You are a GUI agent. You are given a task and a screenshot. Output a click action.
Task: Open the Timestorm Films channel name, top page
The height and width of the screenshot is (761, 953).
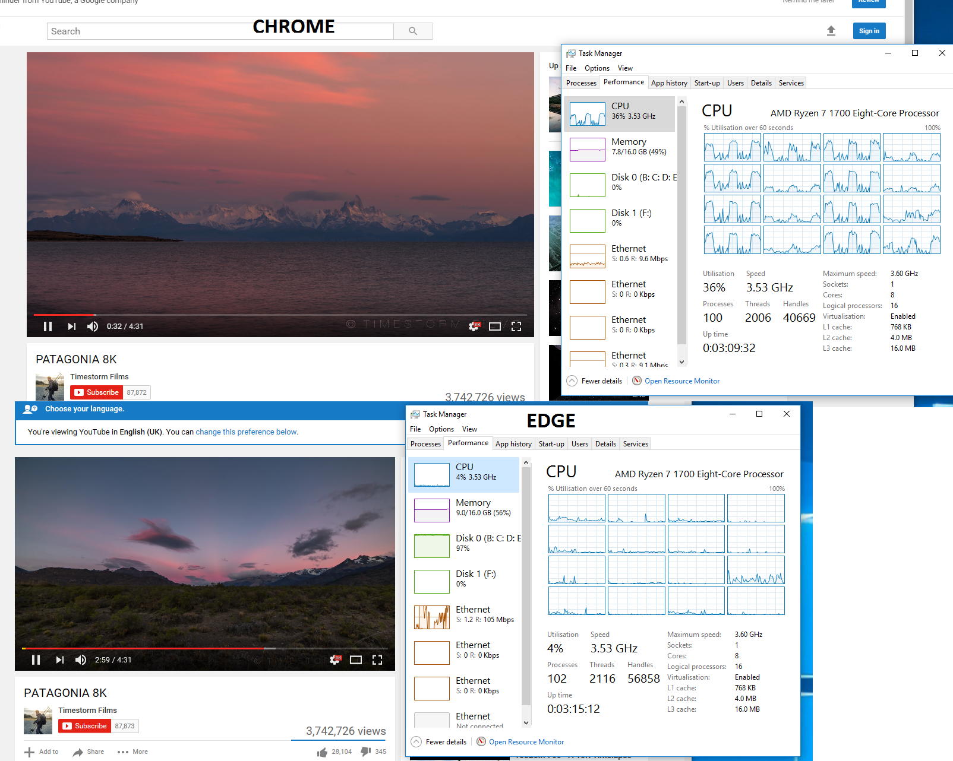click(99, 376)
